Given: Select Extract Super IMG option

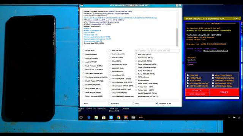Looking at the screenshot, I should (x=117, y=75).
